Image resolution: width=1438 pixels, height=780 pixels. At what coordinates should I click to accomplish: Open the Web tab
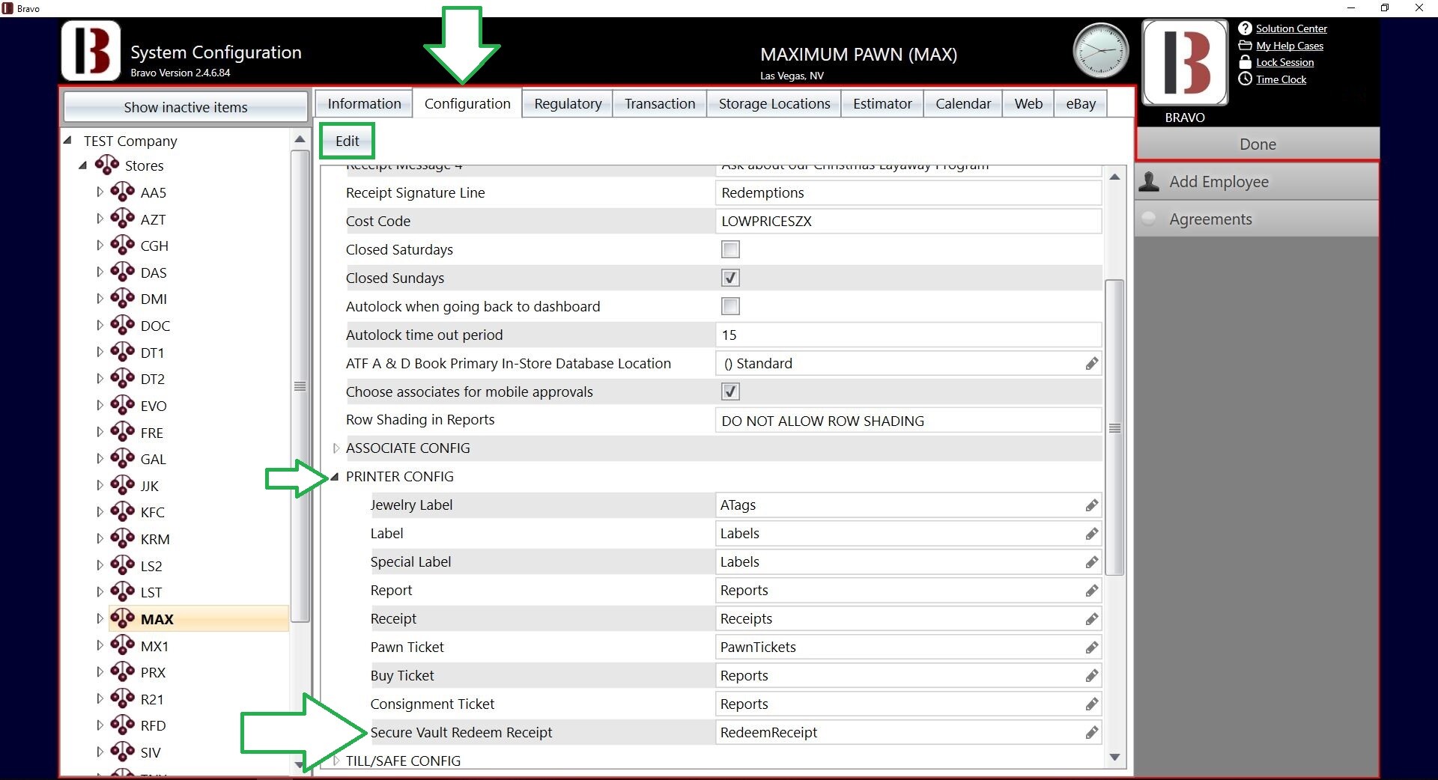(1028, 103)
